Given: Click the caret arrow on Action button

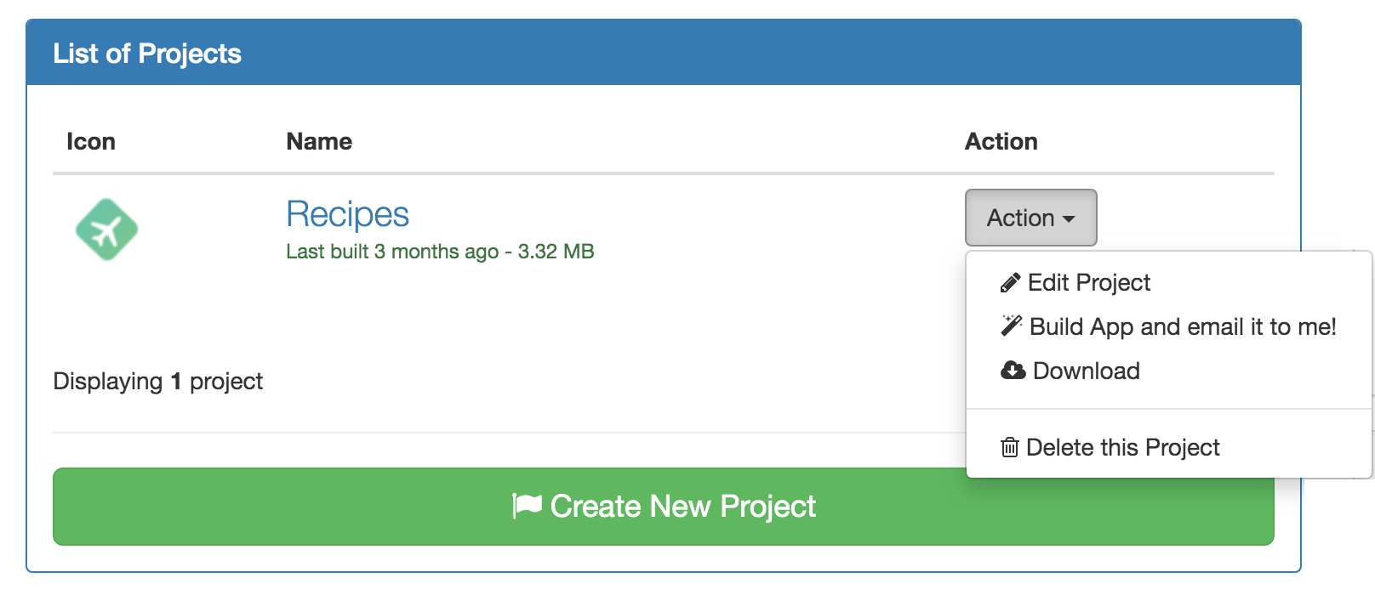Looking at the screenshot, I should click(1069, 219).
